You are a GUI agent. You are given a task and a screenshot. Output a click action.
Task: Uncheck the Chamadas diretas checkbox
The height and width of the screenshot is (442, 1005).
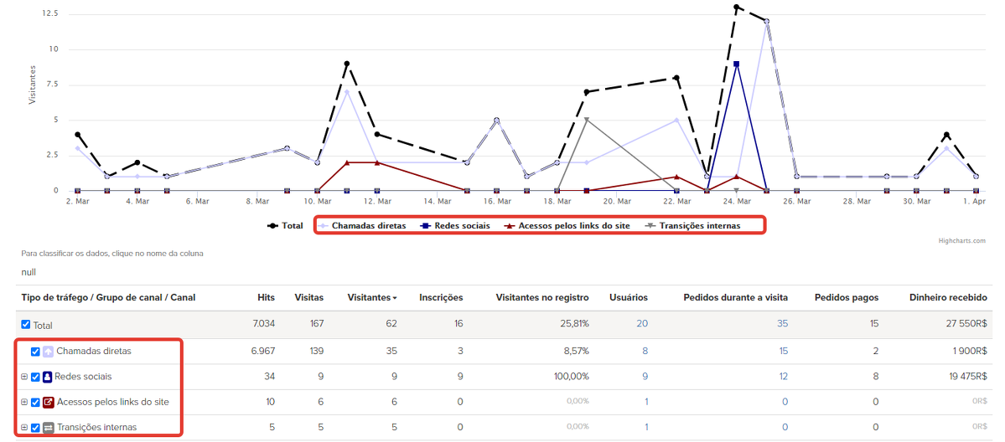tap(35, 352)
